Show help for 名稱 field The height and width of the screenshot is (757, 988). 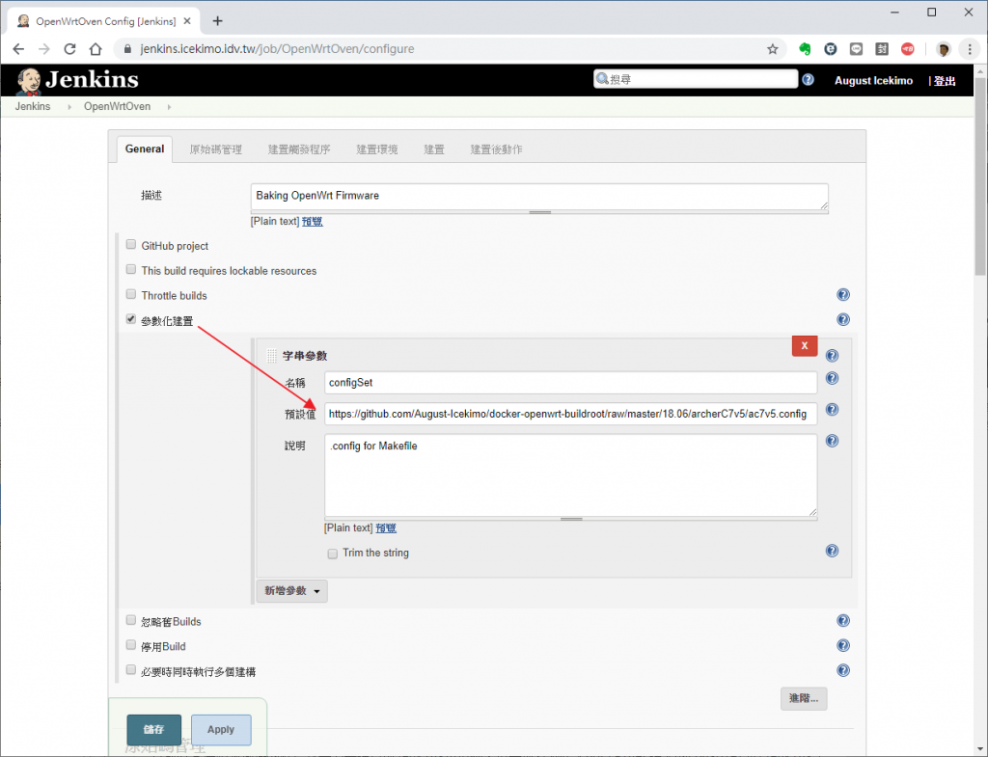pos(833,378)
